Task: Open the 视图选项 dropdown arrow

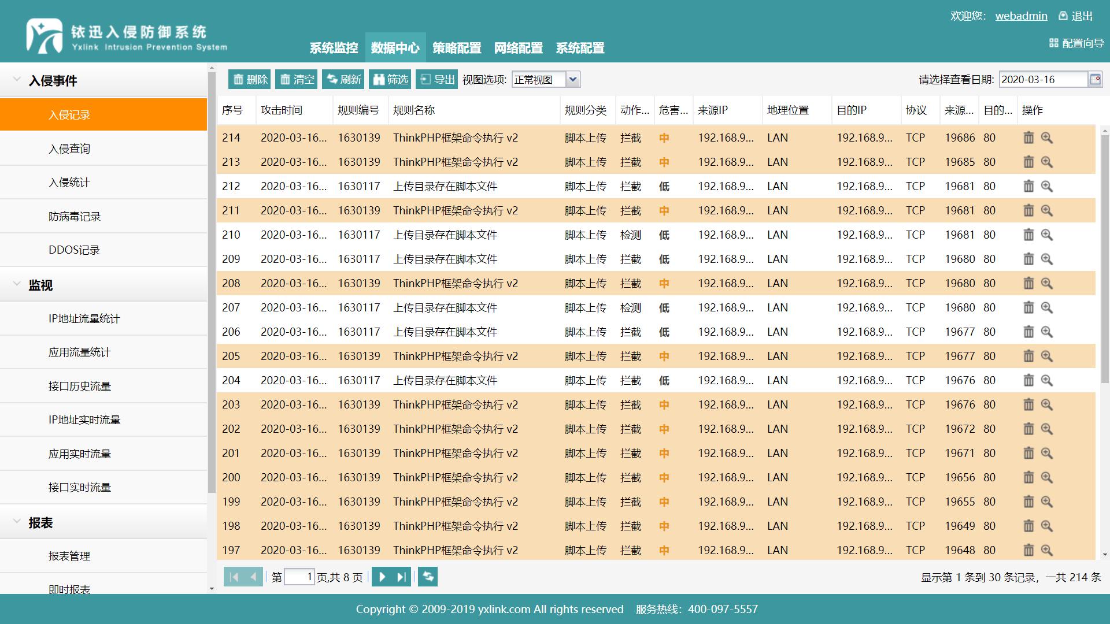Action: pos(573,79)
